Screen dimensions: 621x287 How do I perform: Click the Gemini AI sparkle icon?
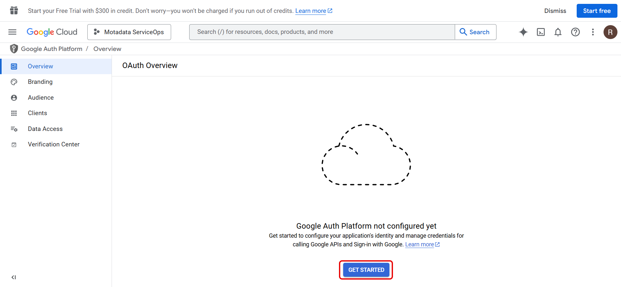pyautogui.click(x=523, y=32)
